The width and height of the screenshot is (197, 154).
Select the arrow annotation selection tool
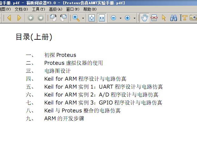(x=164, y=18)
